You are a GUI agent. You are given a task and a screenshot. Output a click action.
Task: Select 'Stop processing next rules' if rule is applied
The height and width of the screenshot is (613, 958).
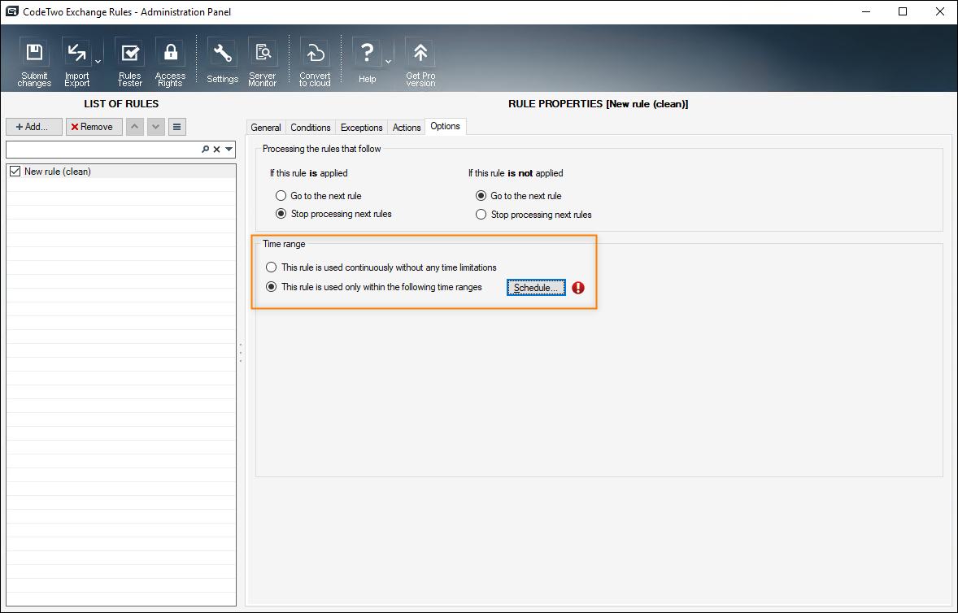point(281,215)
